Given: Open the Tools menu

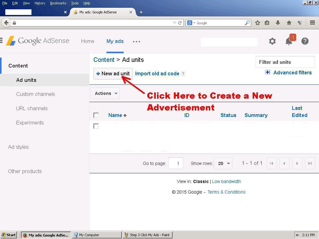Looking at the screenshot, I should (75, 3).
